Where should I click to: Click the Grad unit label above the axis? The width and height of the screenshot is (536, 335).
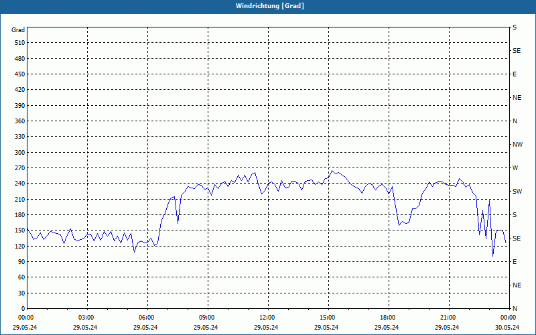(x=18, y=30)
